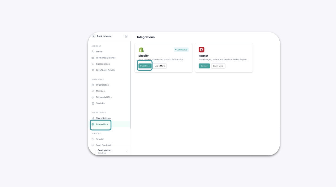
Task: Open Send Feedback in sidebar
Action: 104,145
